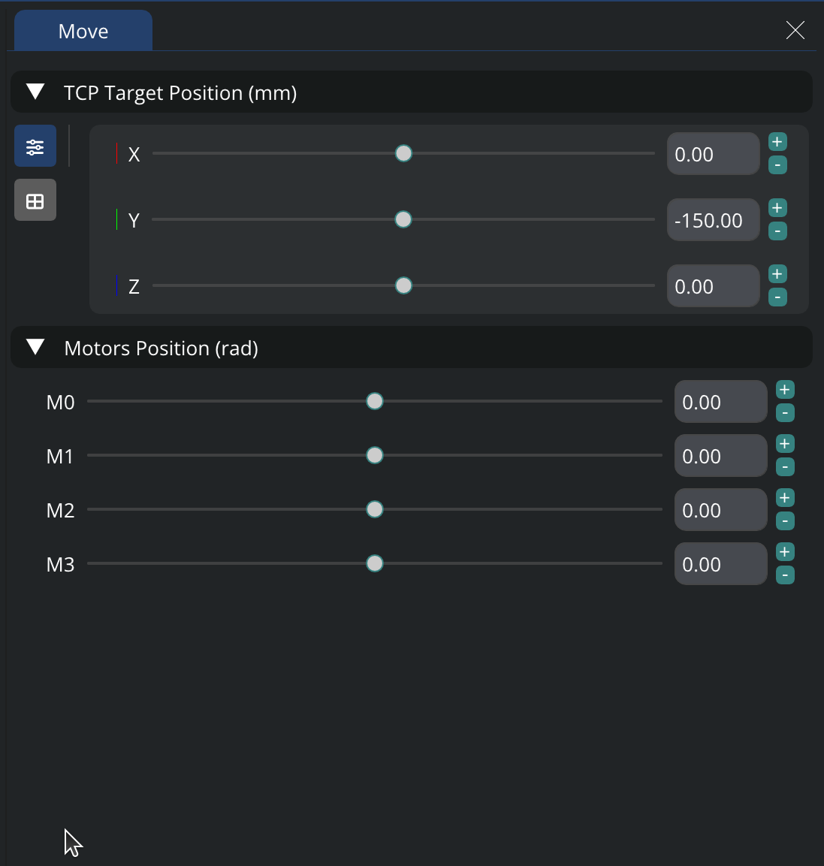
Task: Decrease M2 using its minus button
Action: pos(785,521)
